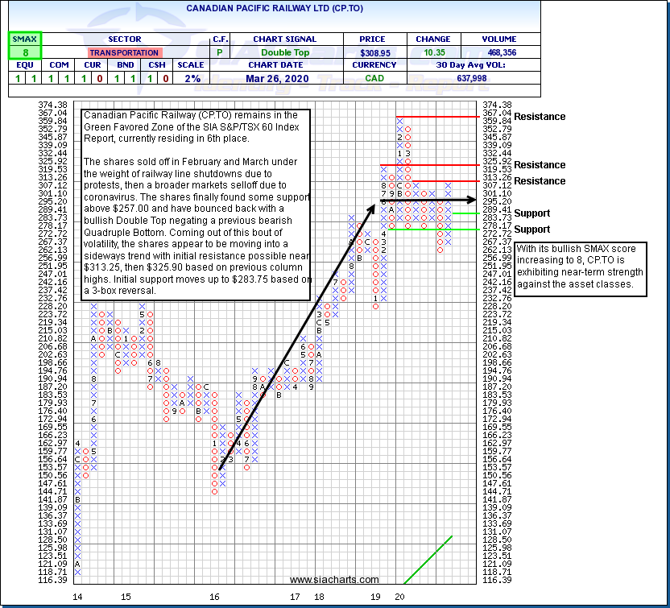Click the year 16 marker on the axis

214,597
